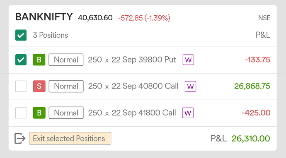Click the 22 Sep 40800 Call position text

[x=145, y=86]
